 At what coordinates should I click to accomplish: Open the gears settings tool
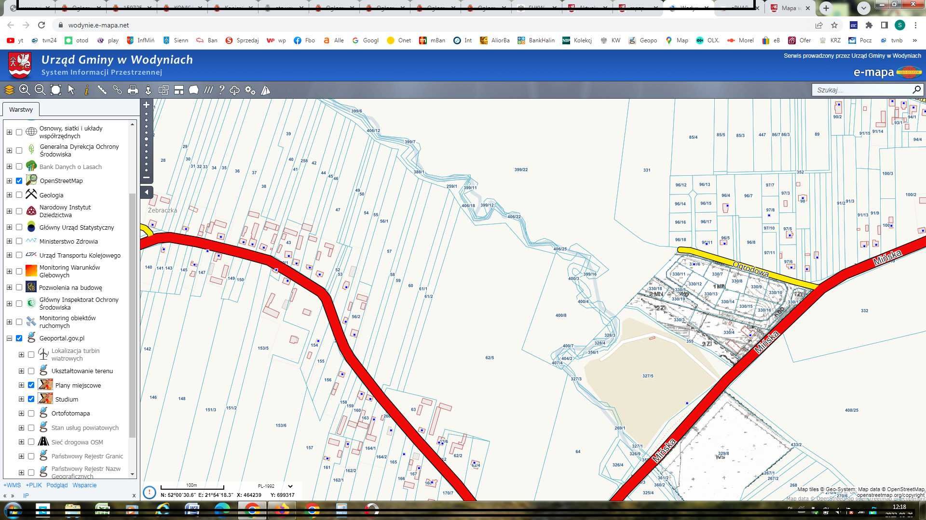click(250, 90)
